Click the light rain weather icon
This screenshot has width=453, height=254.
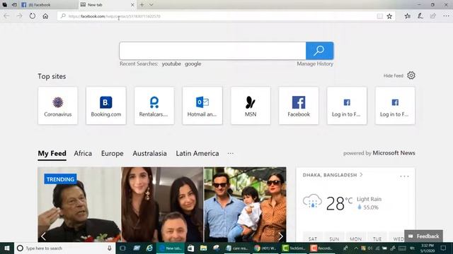(312, 201)
